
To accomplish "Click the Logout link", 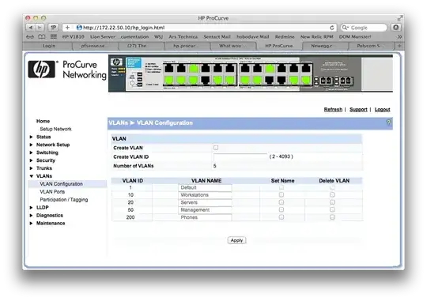I will coord(383,109).
